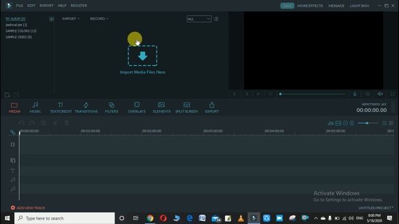Open the Elements tab

coord(161,108)
